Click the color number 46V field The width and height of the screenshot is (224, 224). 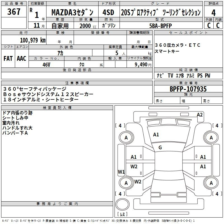click(x=46, y=64)
